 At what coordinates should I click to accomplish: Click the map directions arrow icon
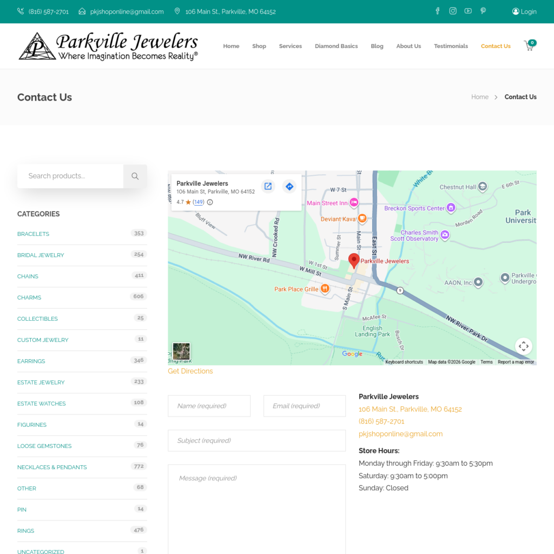(289, 187)
